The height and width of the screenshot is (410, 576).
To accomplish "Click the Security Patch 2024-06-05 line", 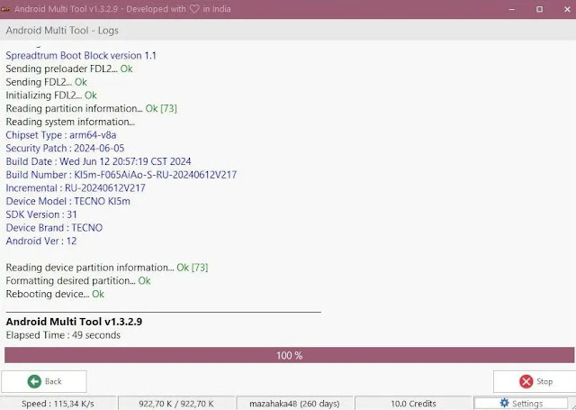I will tap(65, 148).
